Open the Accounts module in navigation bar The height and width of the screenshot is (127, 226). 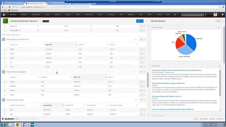(x=13, y=14)
